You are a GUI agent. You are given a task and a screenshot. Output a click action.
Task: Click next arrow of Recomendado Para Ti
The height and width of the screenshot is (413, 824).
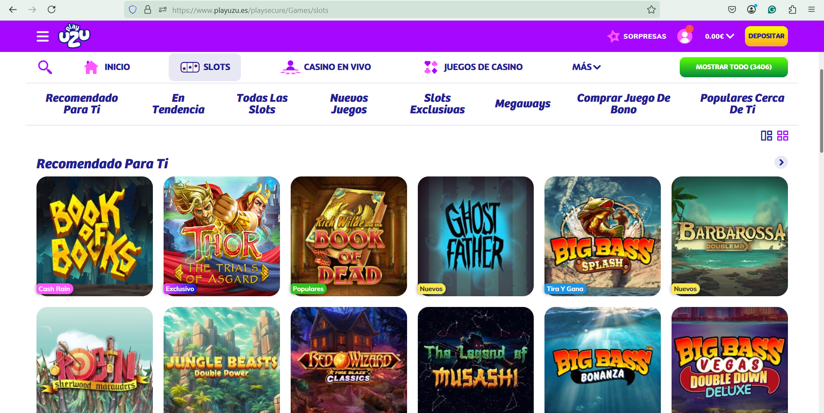[x=781, y=162]
